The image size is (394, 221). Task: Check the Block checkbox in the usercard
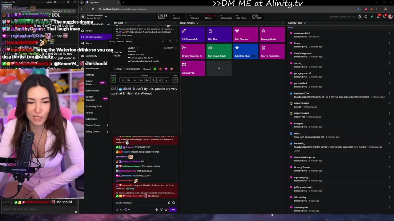115,69
